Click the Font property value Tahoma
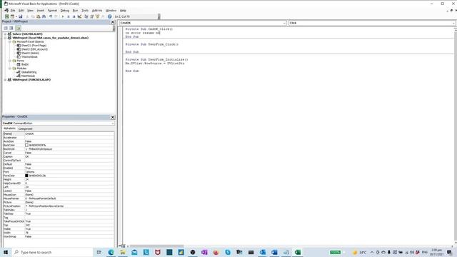Viewport: 457px width, 257px height. click(x=69, y=172)
